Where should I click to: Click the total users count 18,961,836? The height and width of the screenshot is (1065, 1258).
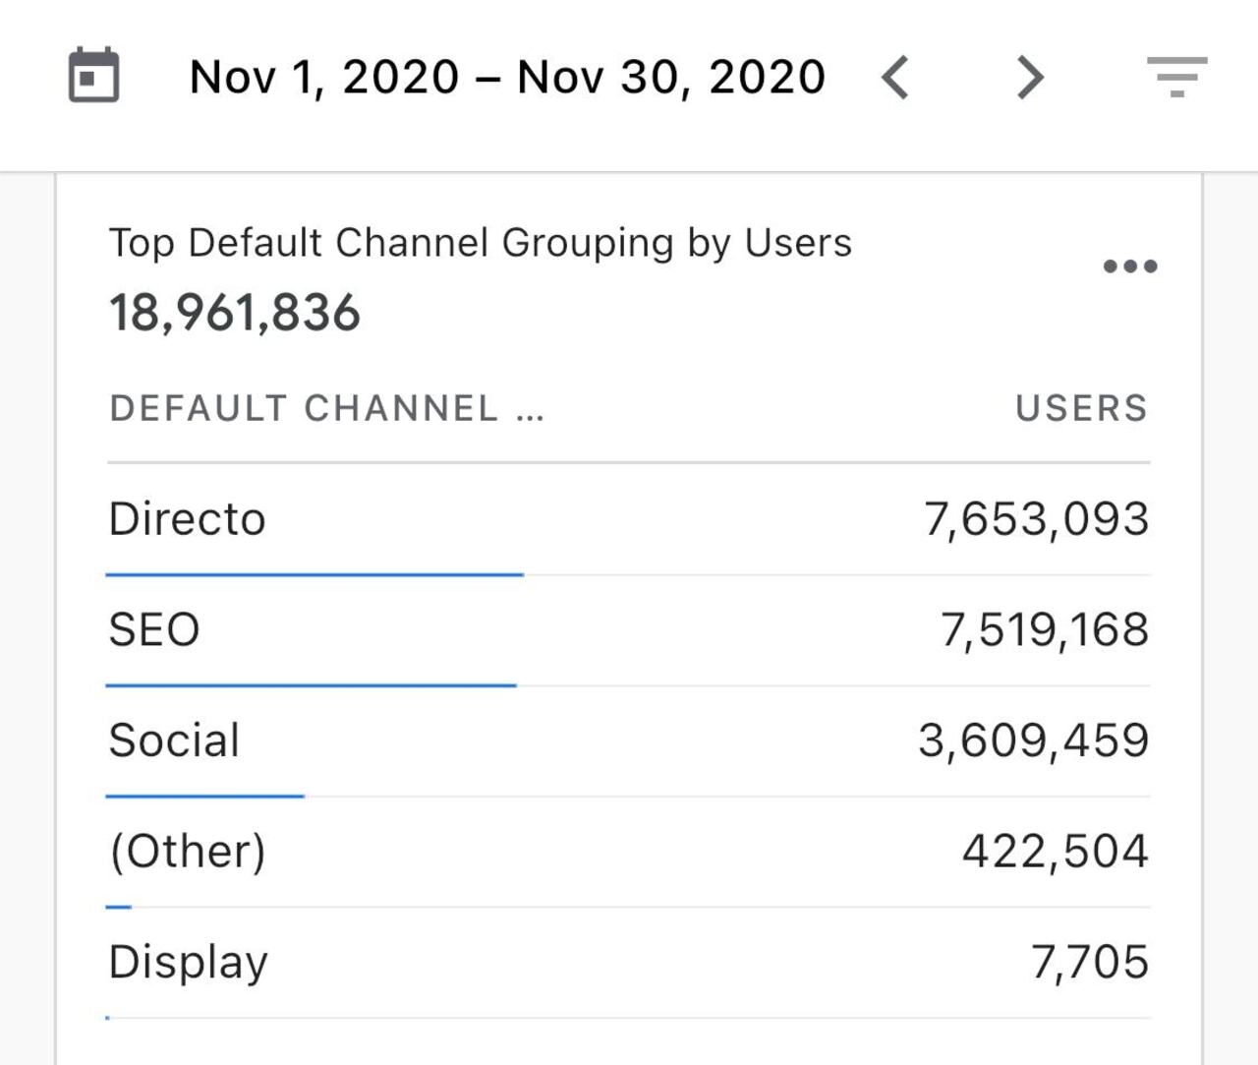click(235, 314)
